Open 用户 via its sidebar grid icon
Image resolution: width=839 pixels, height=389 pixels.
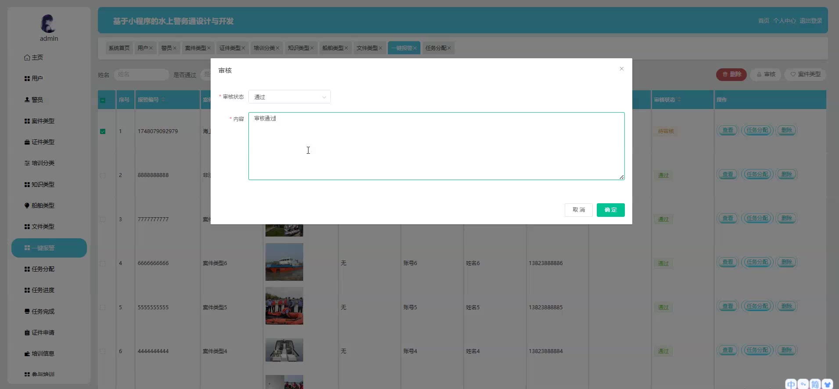27,78
